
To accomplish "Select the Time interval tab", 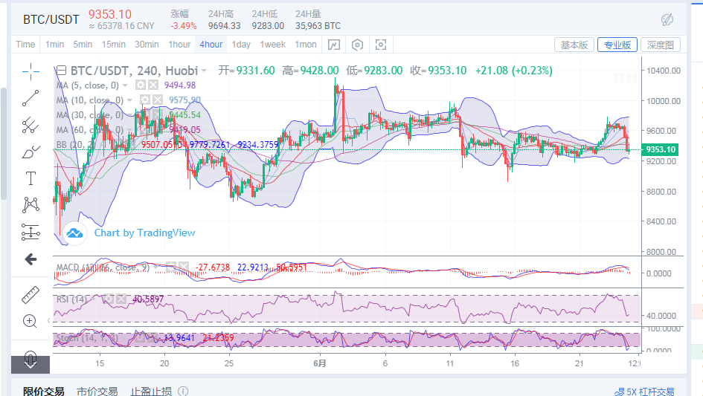I will coord(25,45).
